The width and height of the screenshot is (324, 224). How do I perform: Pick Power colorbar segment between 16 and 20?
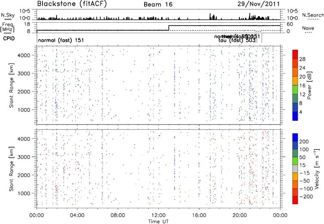pos(295,81)
